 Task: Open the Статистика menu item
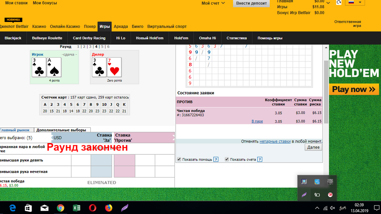coord(237,38)
